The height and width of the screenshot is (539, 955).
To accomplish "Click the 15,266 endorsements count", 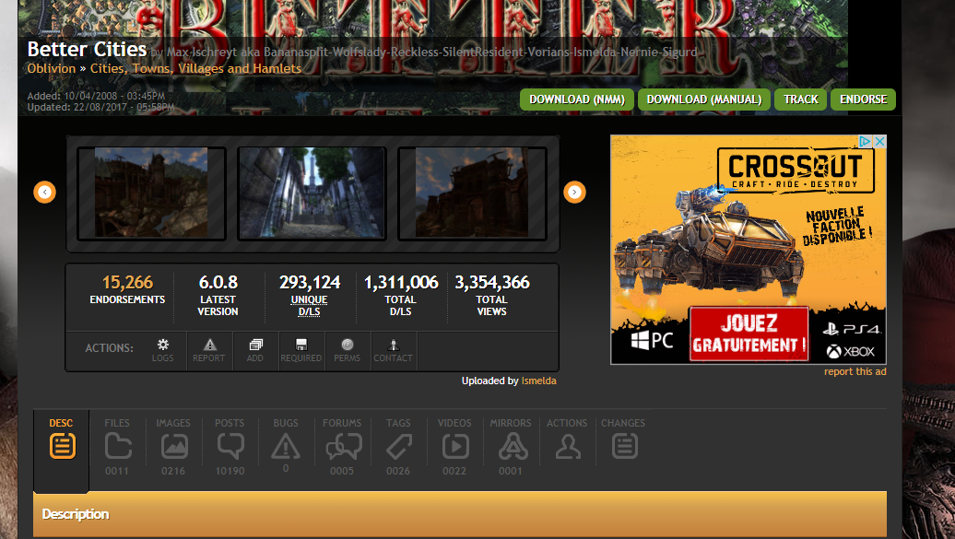I will [127, 283].
